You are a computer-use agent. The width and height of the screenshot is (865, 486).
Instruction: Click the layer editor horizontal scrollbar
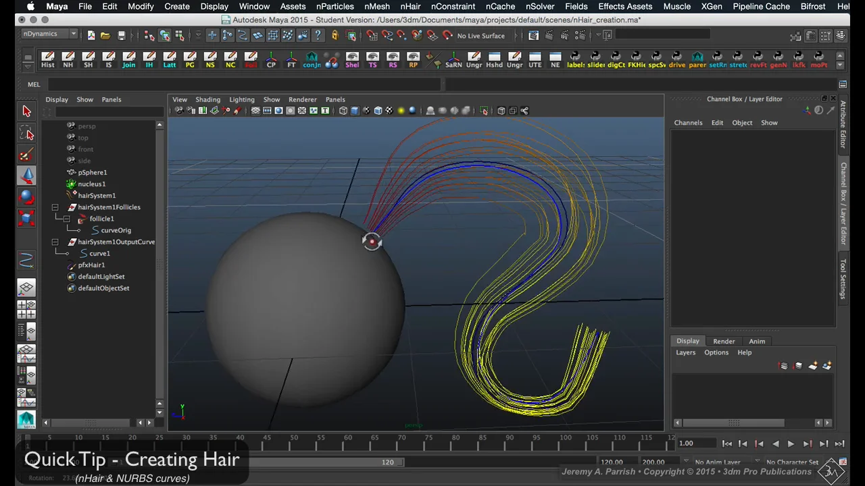click(734, 423)
